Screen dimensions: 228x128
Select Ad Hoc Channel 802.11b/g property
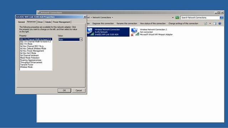[36, 46]
